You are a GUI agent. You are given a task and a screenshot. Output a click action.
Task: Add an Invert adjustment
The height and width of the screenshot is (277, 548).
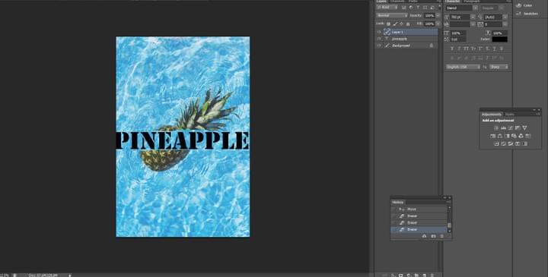[496, 143]
